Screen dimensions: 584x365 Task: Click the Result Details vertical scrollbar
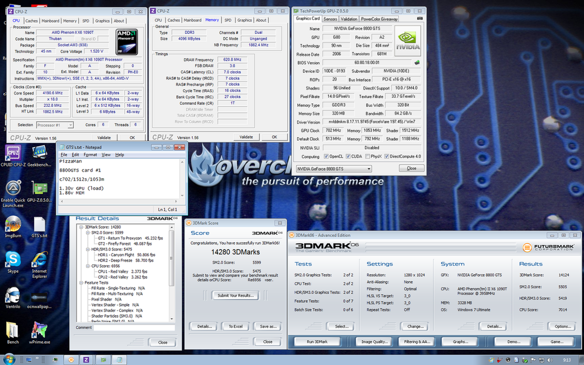coord(172,273)
